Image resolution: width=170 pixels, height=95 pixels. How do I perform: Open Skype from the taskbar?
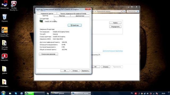[x=16, y=93]
